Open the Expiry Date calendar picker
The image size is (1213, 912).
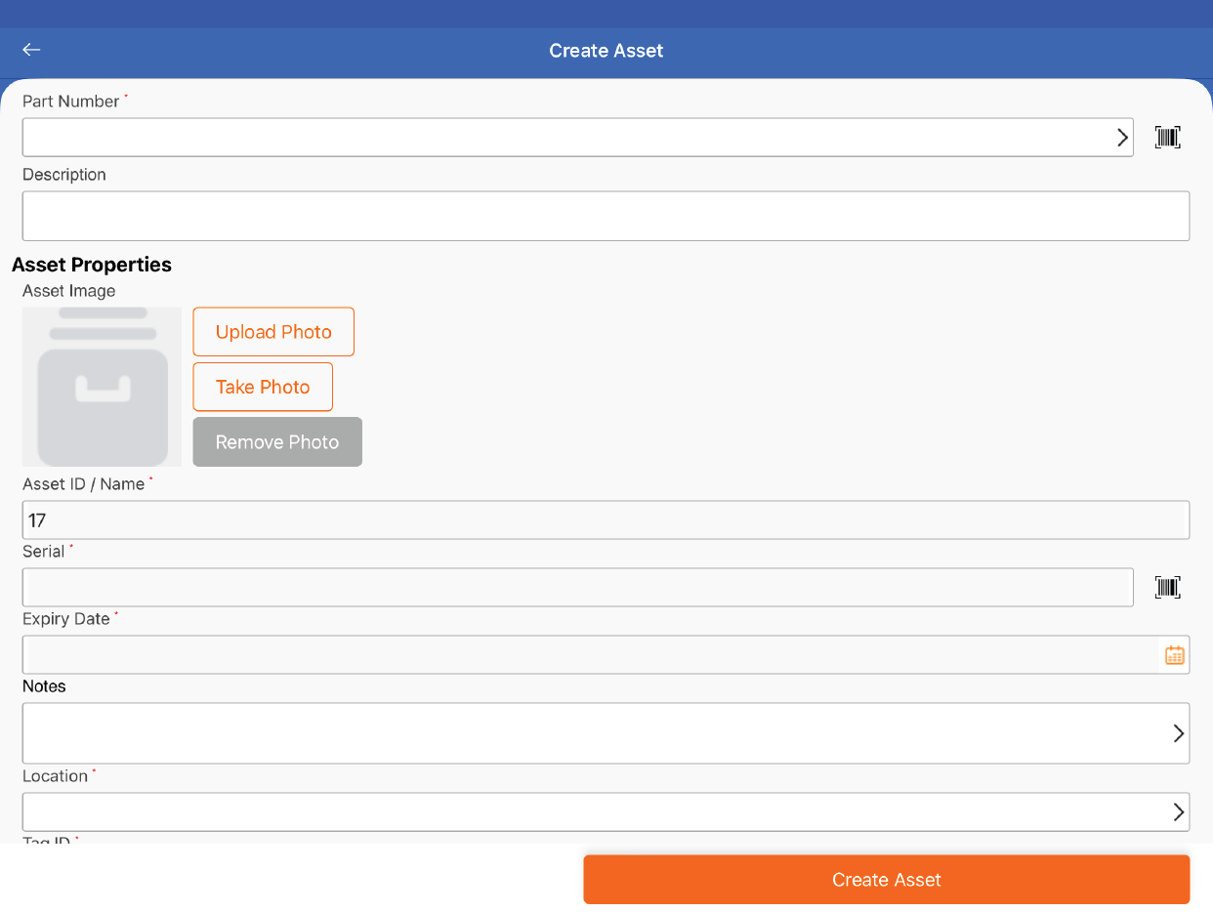point(1174,655)
